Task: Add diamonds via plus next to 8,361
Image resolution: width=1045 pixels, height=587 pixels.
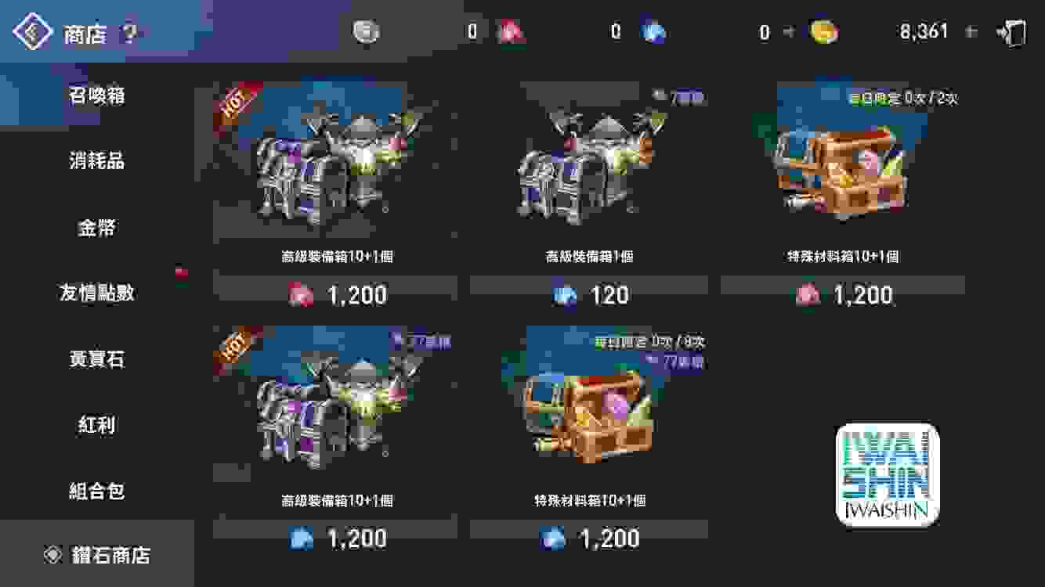Action: tap(972, 32)
